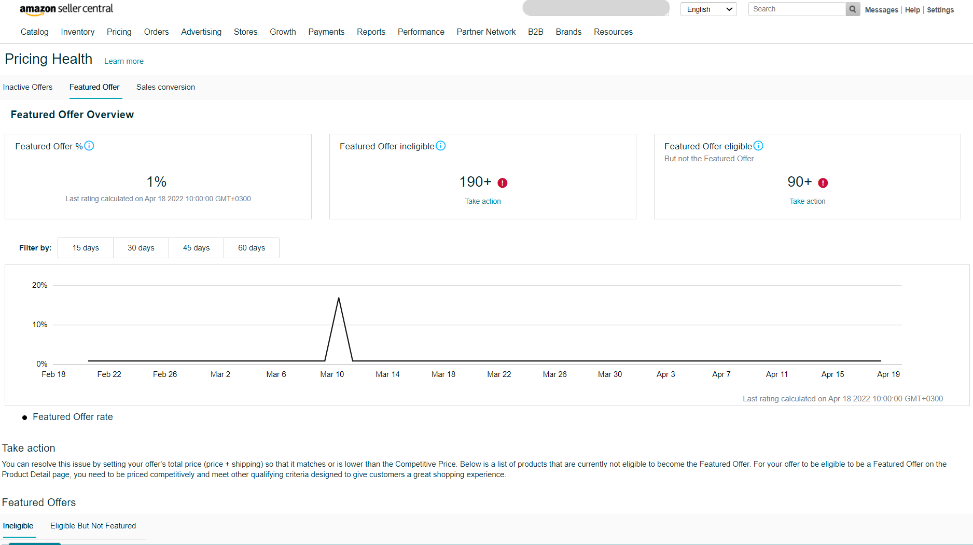Open the Settings link
The image size is (973, 545).
940,10
